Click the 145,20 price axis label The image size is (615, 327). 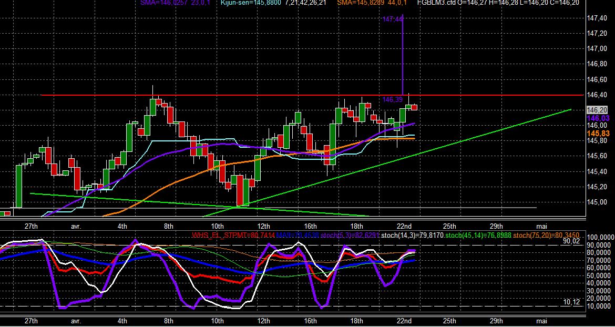598,187
